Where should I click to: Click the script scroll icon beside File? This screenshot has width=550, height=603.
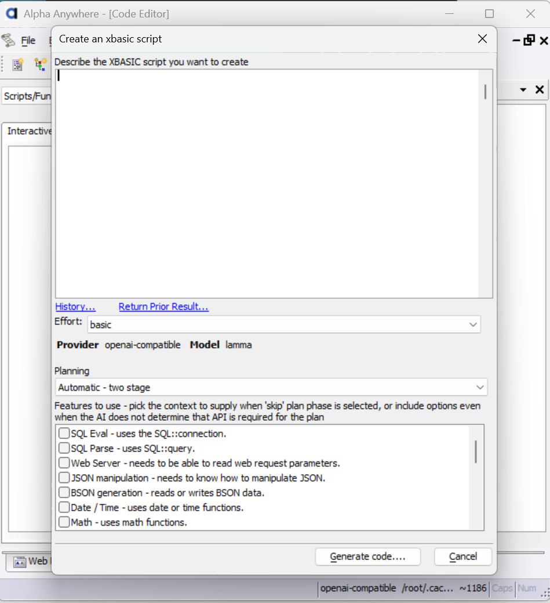pos(8,41)
